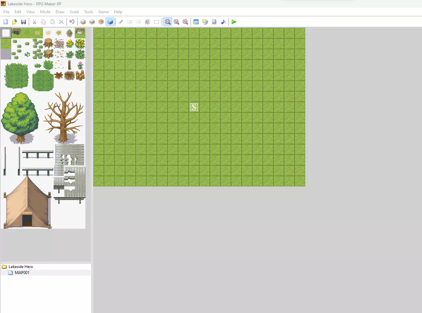Viewport: 422px width, 313px height.
Task: Open the View menu
Action: 30,12
